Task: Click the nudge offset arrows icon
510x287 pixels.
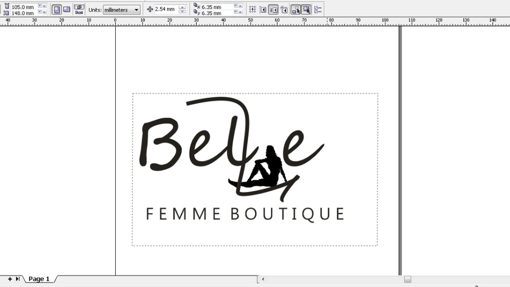Action: [x=150, y=9]
